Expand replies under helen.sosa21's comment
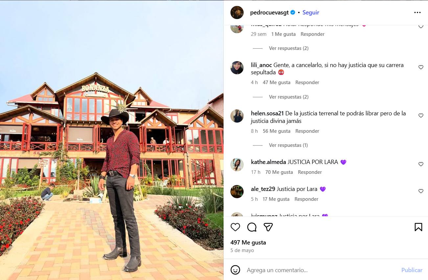 [x=288, y=145]
